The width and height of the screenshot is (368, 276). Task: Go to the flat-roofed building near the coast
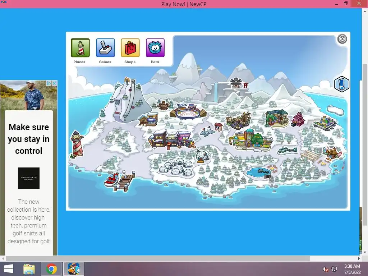325,123
